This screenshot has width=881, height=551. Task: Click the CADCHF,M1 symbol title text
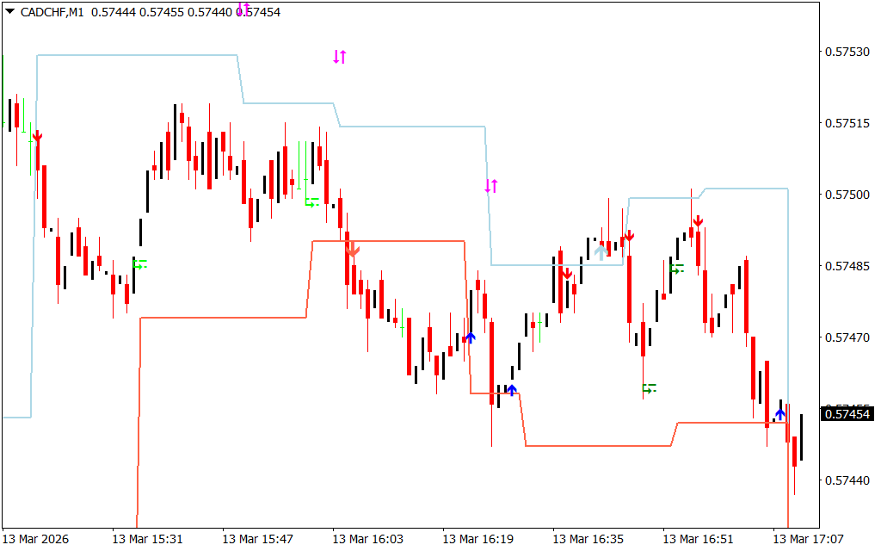52,12
